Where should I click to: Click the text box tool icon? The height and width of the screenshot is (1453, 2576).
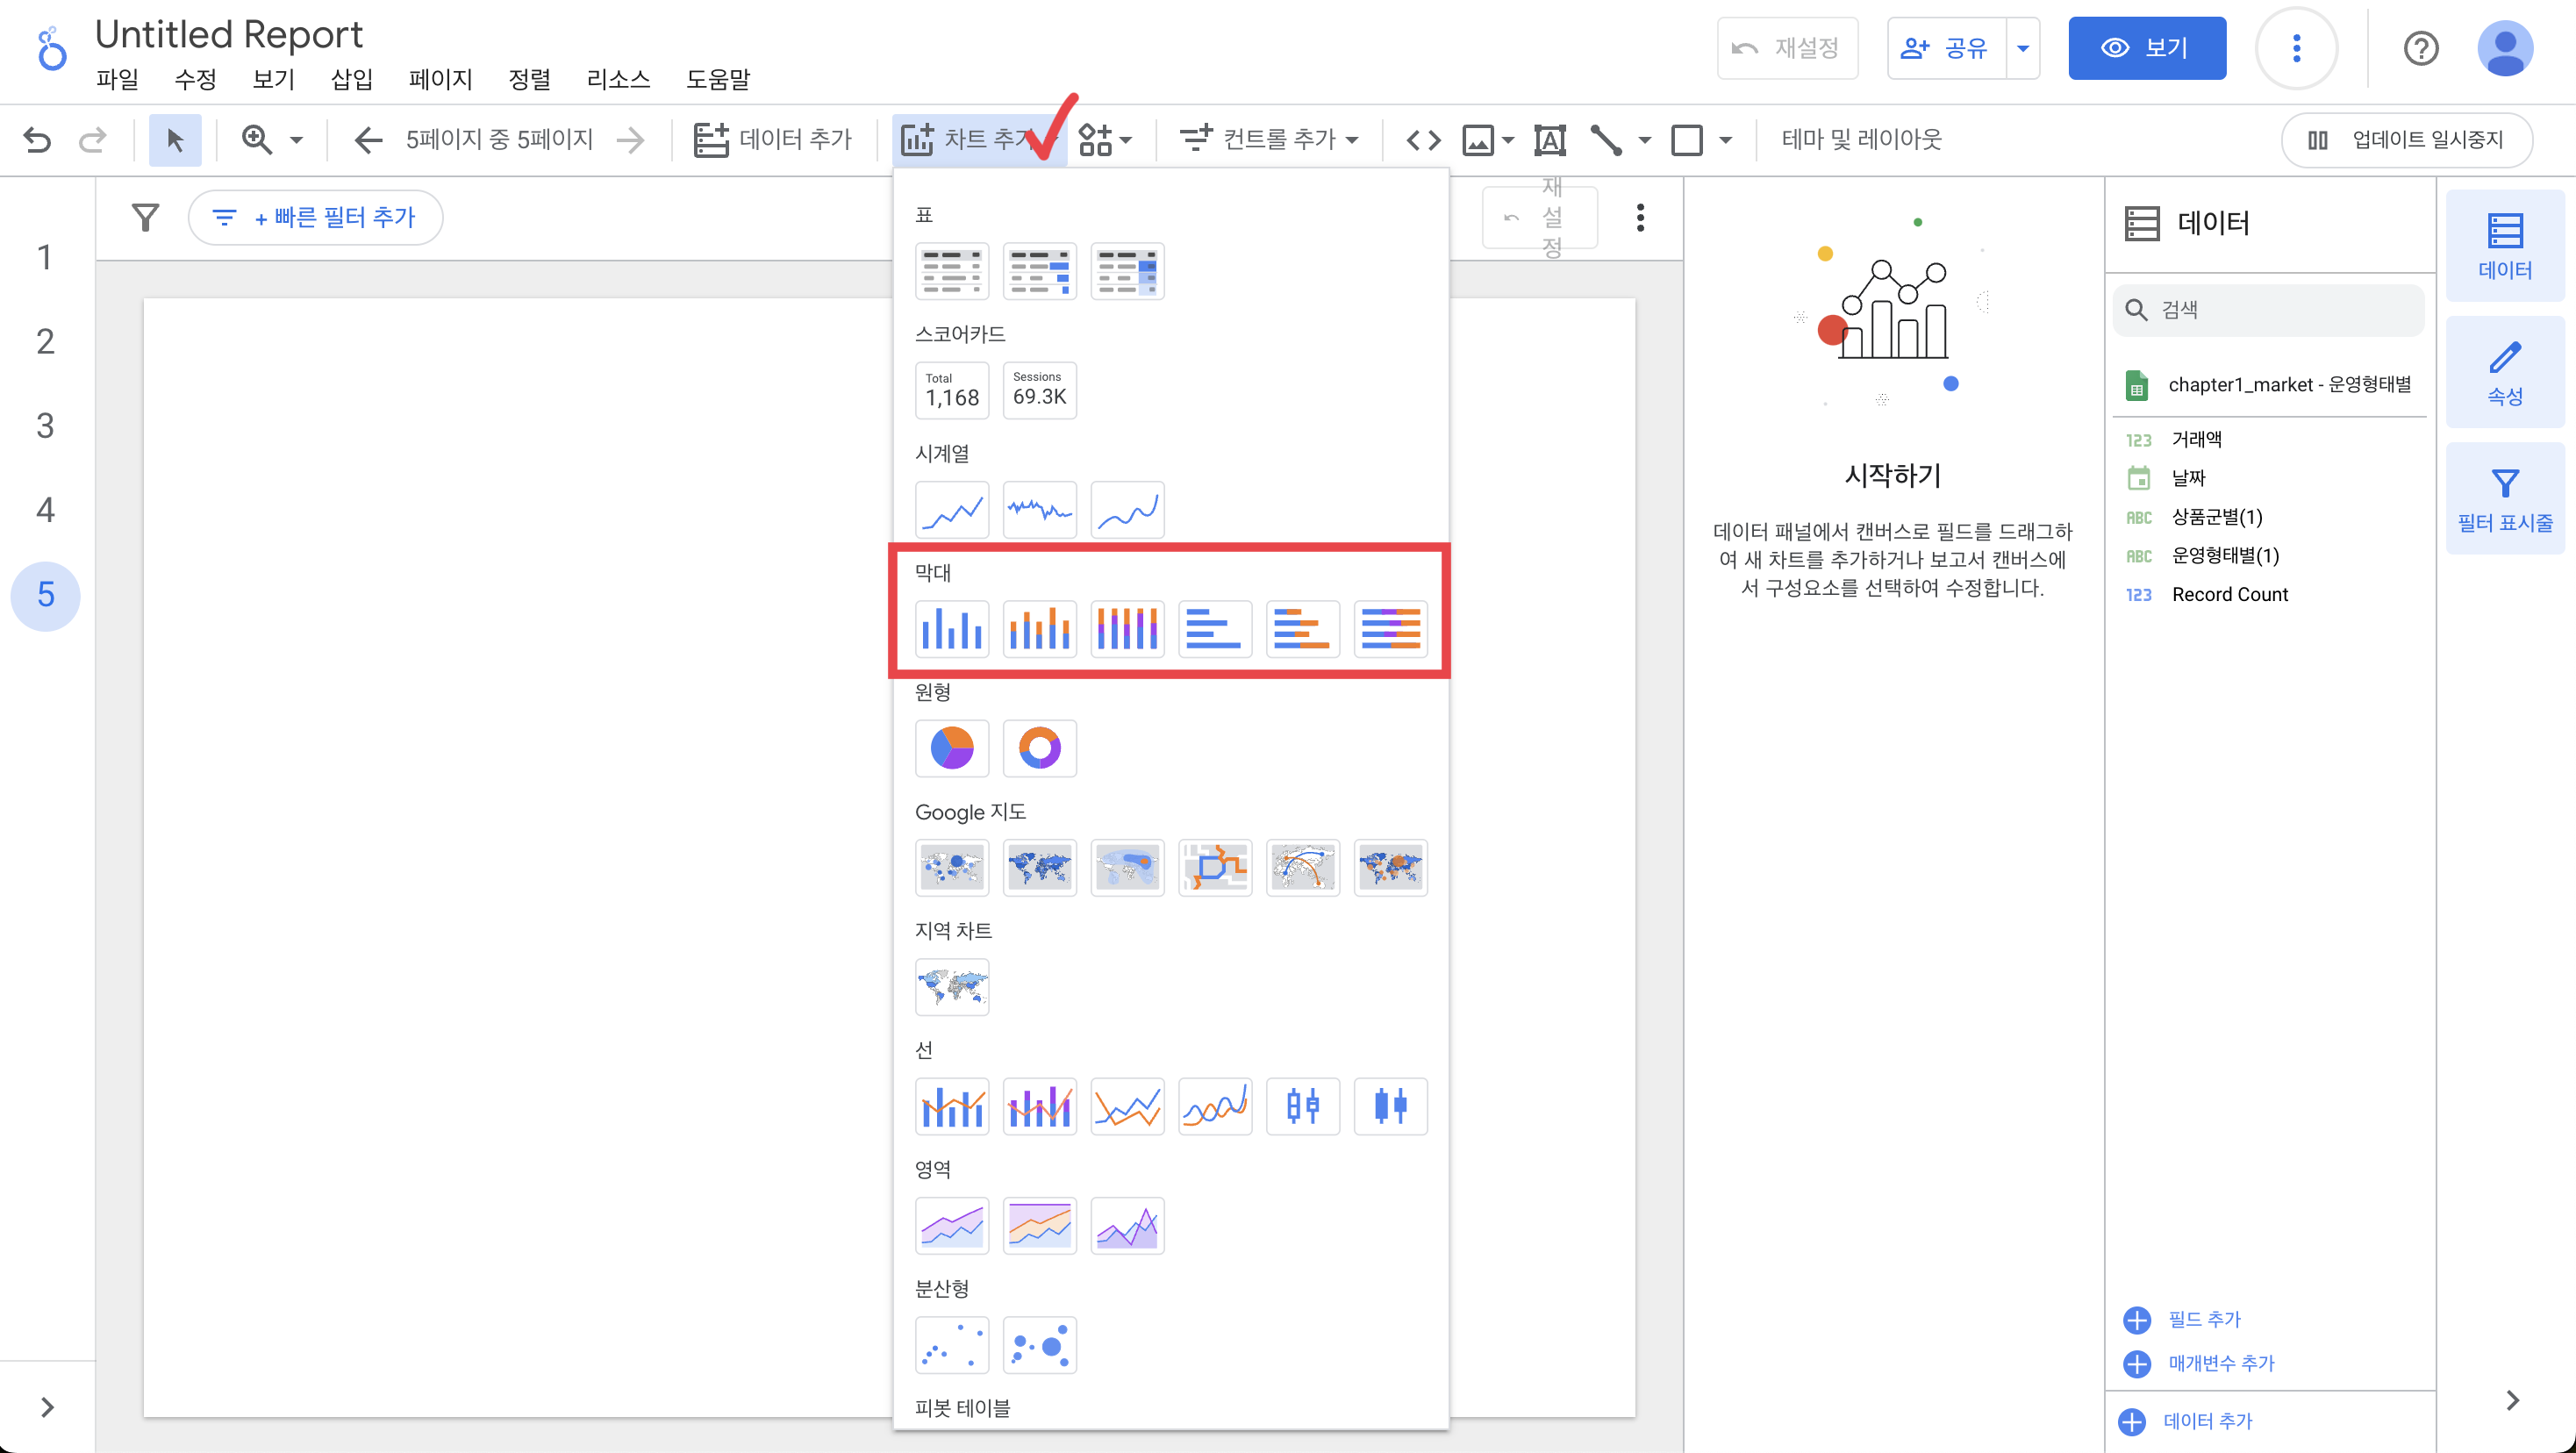click(1549, 139)
